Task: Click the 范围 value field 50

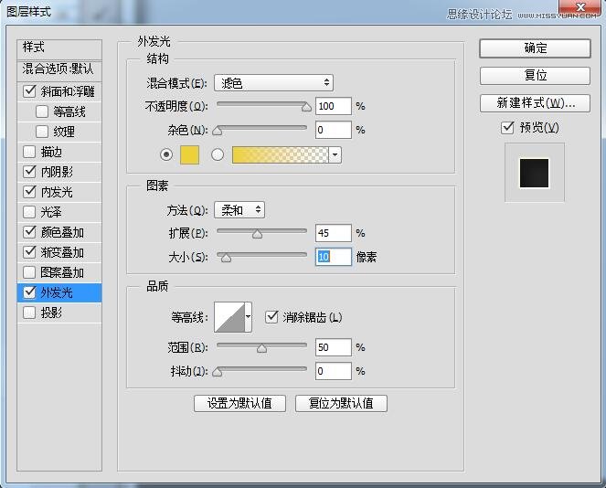Action: 333,347
